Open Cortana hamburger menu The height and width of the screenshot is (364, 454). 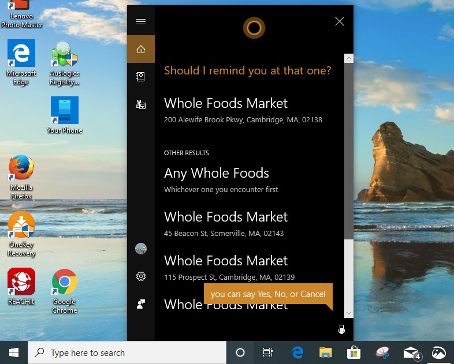pyautogui.click(x=141, y=22)
